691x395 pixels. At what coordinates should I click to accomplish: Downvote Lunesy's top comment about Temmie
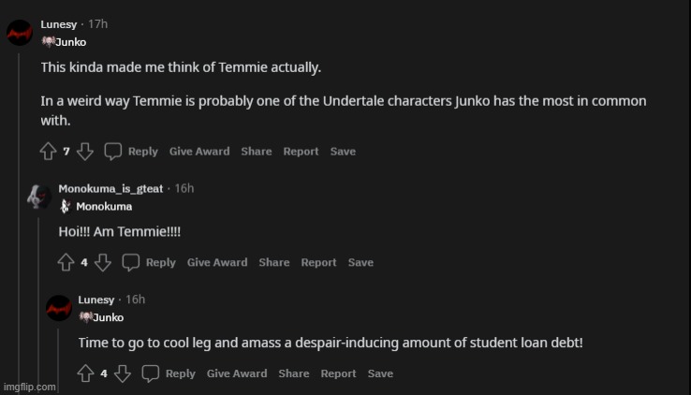point(84,152)
